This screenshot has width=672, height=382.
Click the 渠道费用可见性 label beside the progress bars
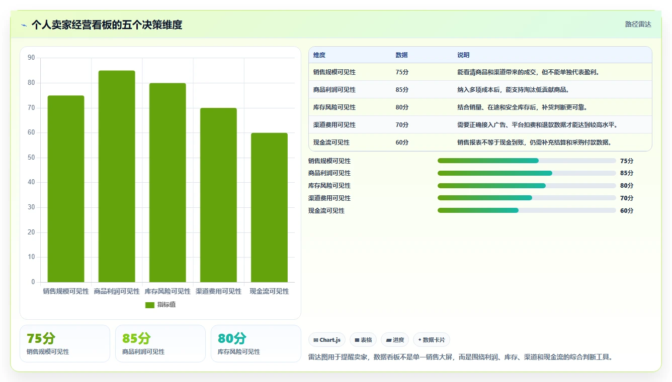pyautogui.click(x=329, y=198)
